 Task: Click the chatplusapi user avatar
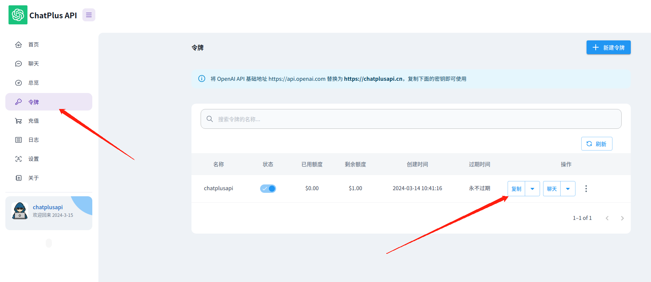point(20,211)
